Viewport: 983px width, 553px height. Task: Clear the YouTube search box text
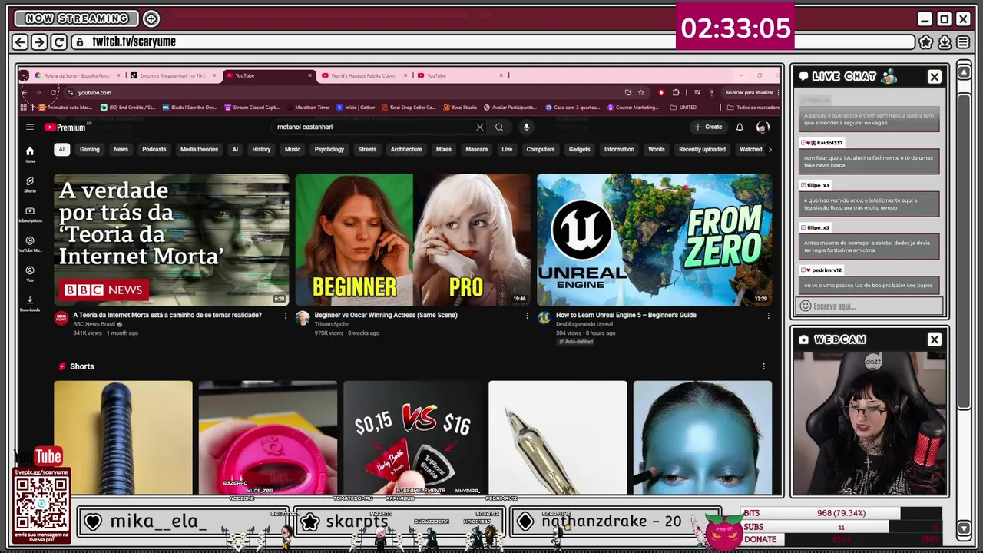coord(480,127)
